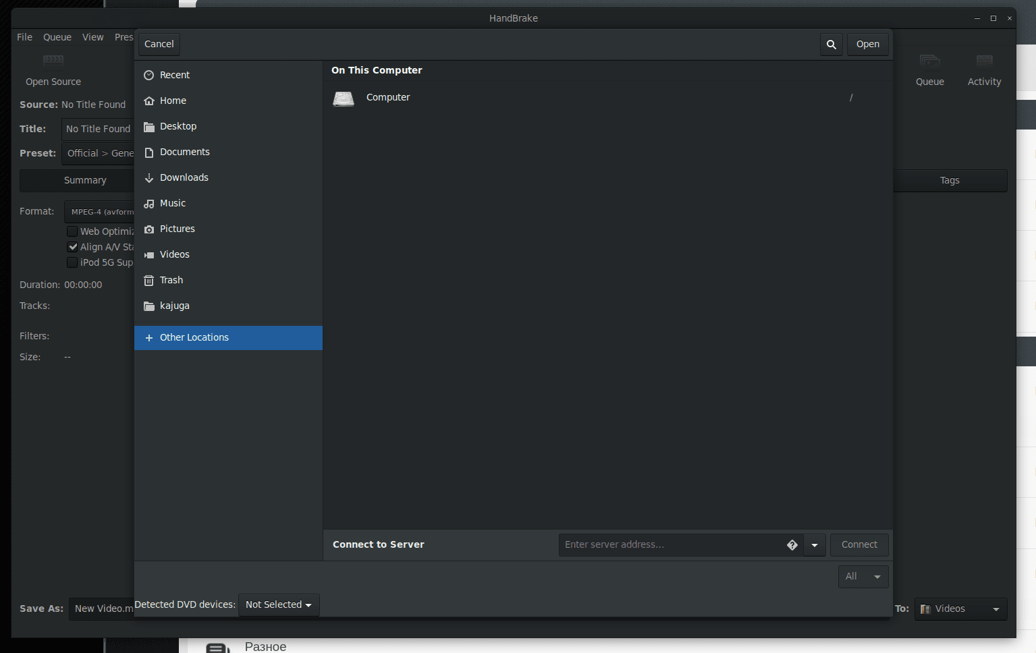The image size is (1036, 653).
Task: Click the Videos folder icon in destination
Action: pos(925,609)
